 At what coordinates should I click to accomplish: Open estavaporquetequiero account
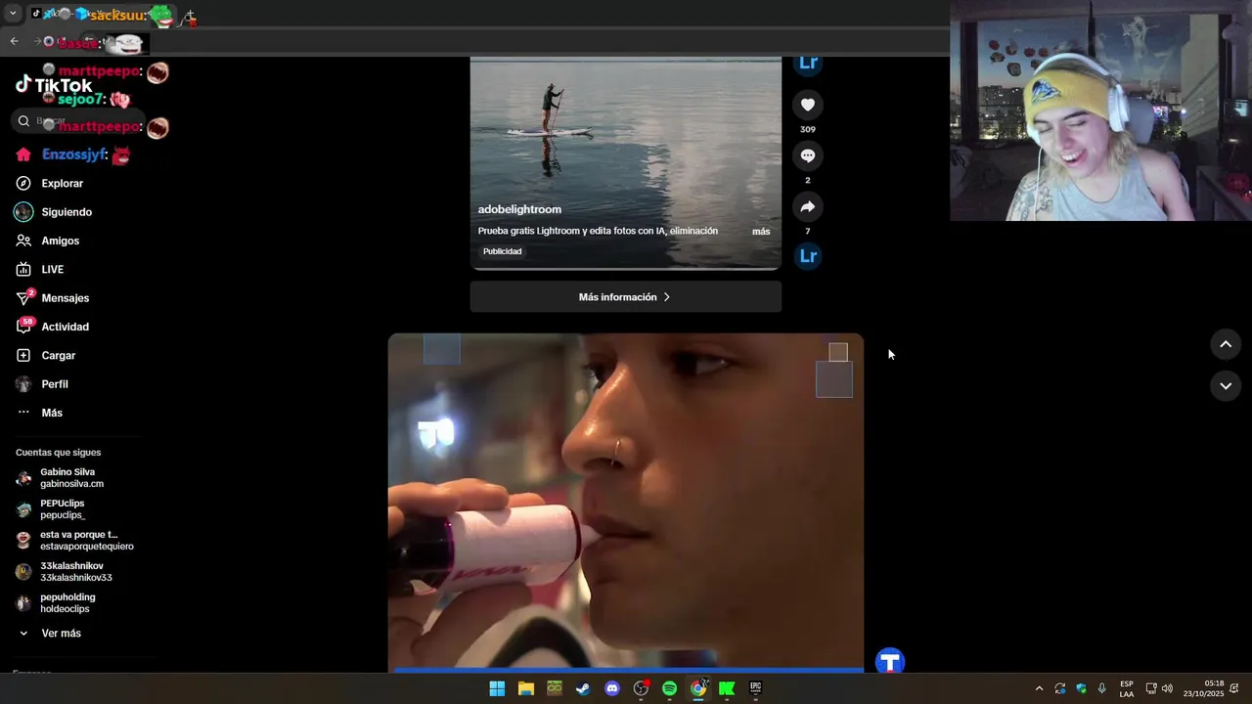coord(86,541)
